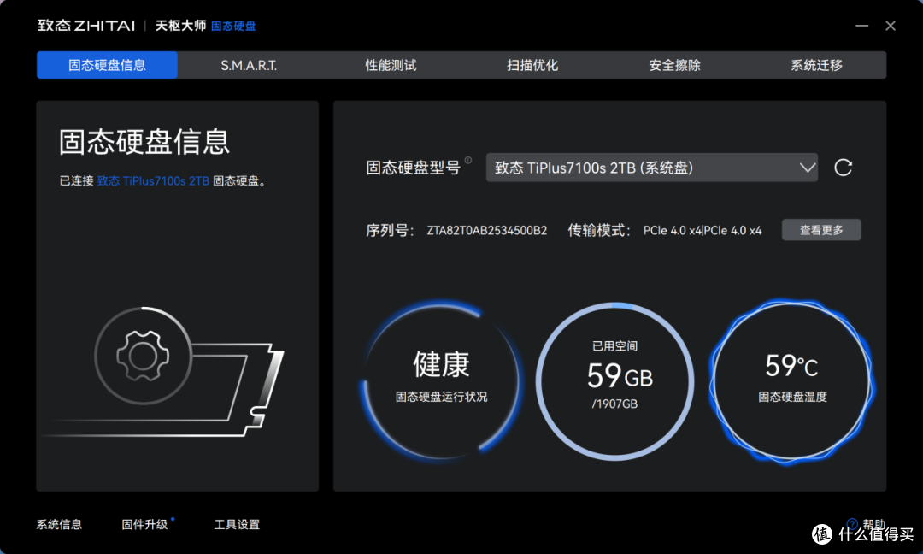The width and height of the screenshot is (923, 554).
Task: Go to the 性能测试 tab
Action: [391, 65]
